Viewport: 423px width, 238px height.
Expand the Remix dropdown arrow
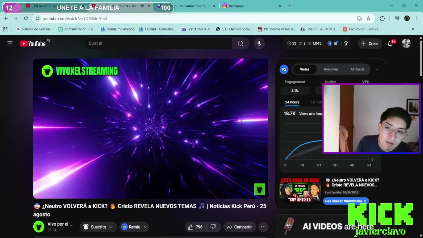pyautogui.click(x=145, y=227)
